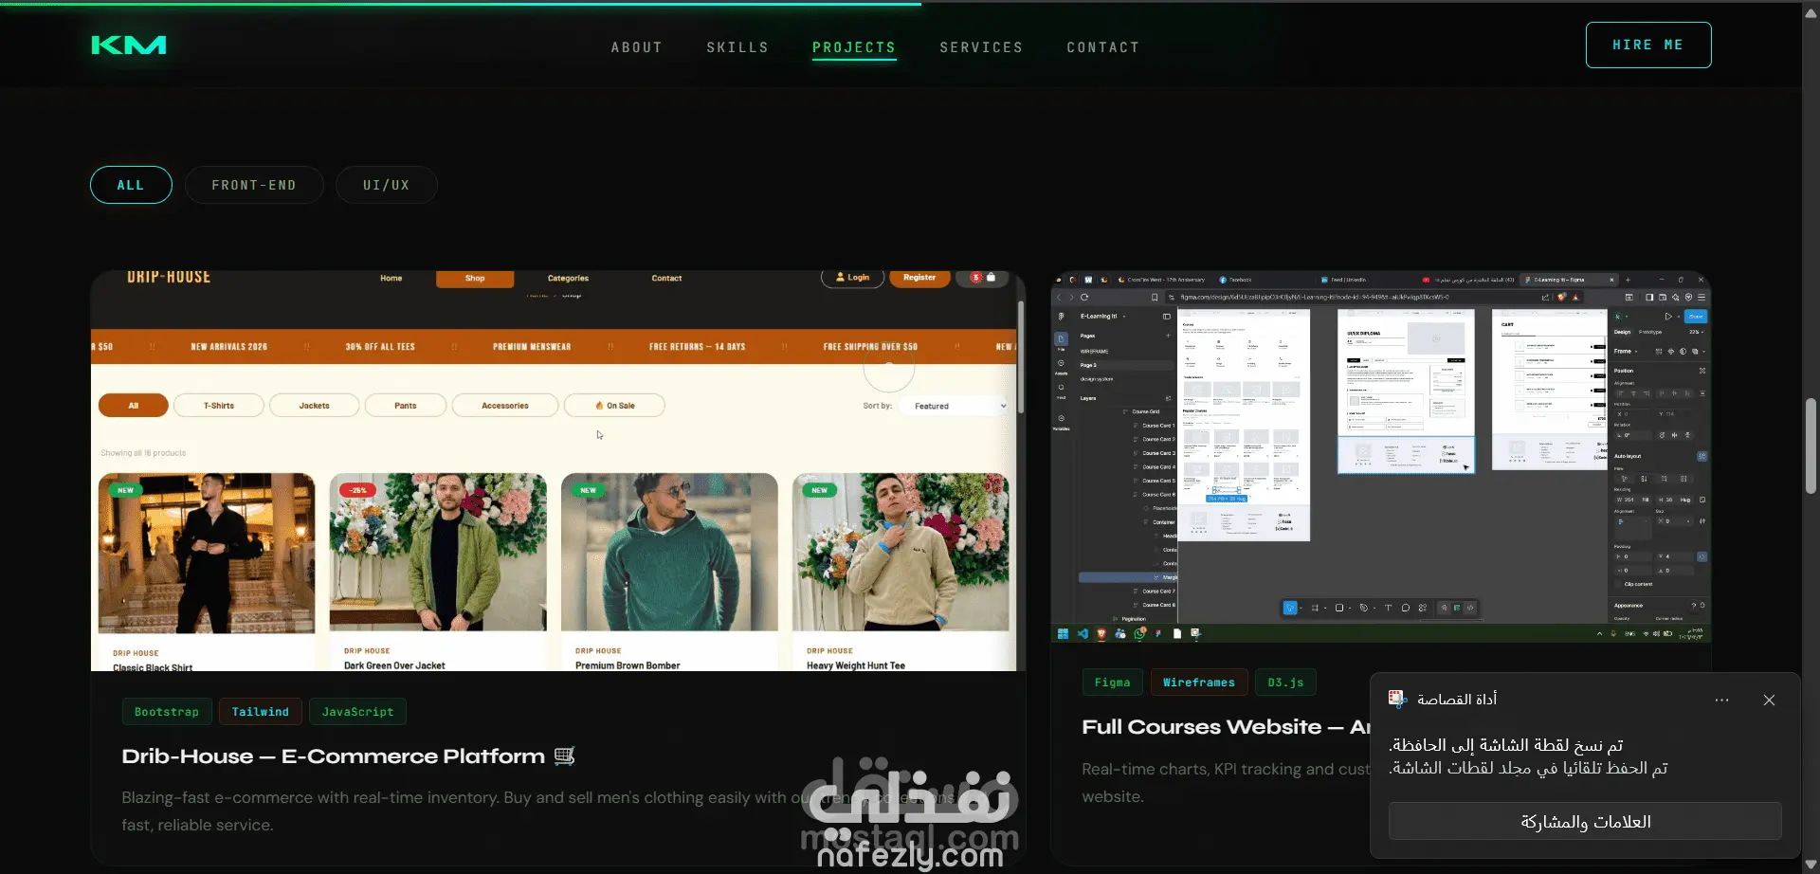Viewport: 1820px width, 874px height.
Task: Filter projects by UI/UX
Action: [387, 185]
